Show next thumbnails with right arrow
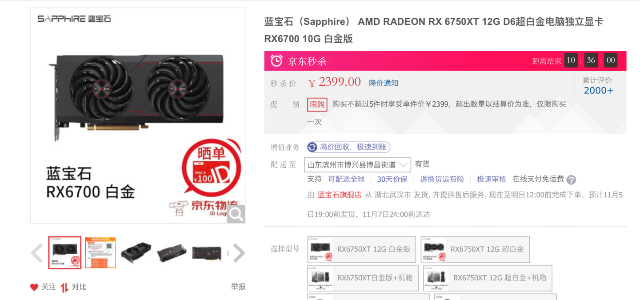Screen dimensions: 640x300 [239, 253]
